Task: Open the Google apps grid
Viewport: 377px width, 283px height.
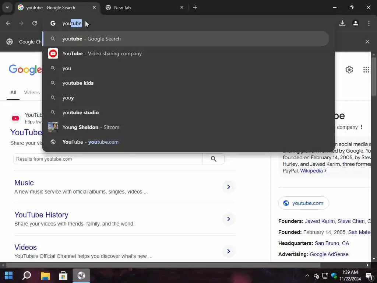Action: click(366, 70)
